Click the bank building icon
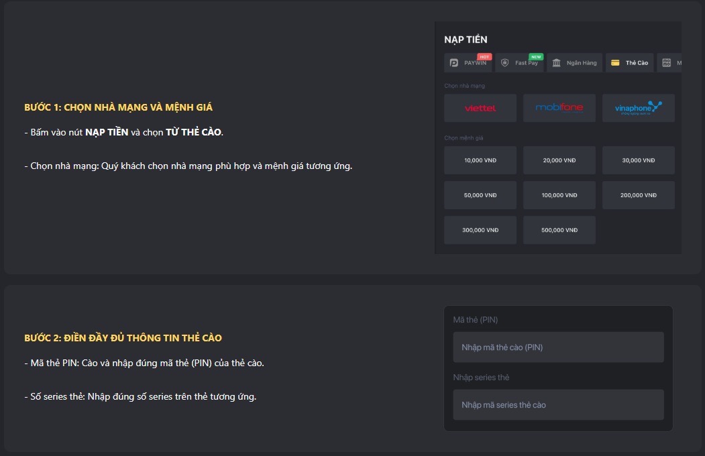Screen dimensions: 705x456 557,63
